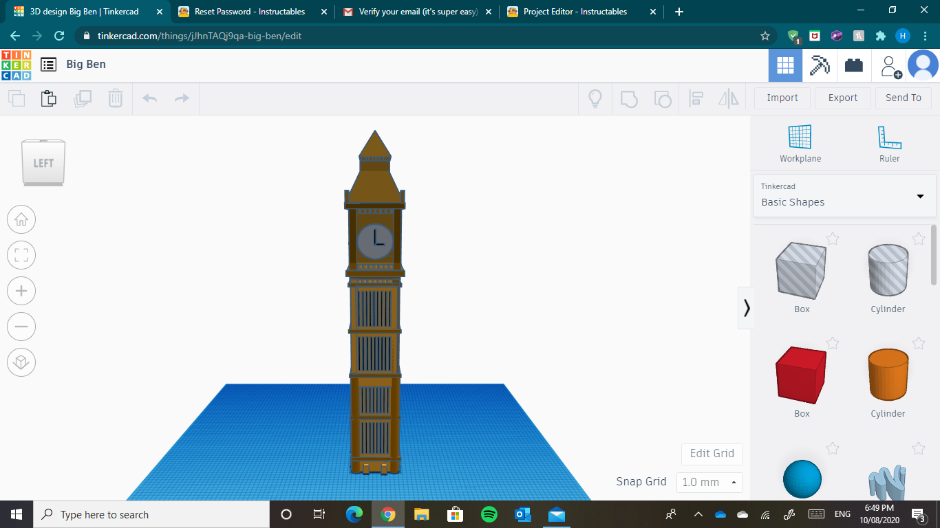Viewport: 940px width, 528px height.
Task: Open the Snap Grid 1.0 mm dropdown
Action: pos(709,482)
